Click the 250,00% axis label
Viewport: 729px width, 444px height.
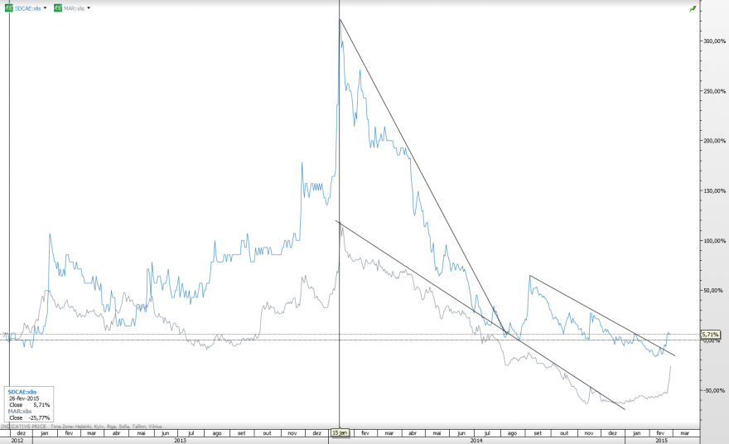tap(714, 91)
